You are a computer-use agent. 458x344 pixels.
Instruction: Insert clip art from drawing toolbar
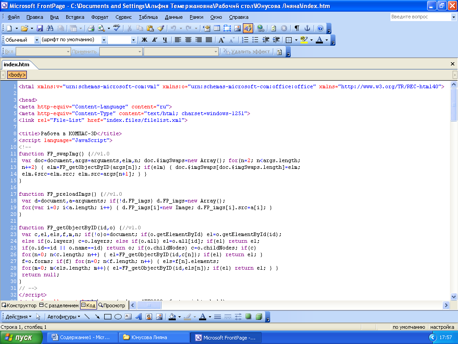coord(149,317)
